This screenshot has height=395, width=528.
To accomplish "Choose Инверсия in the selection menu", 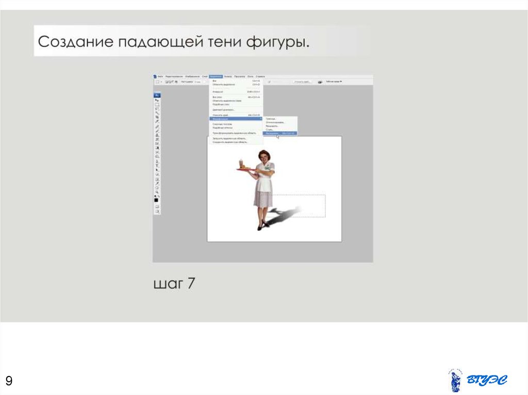I will coord(236,92).
